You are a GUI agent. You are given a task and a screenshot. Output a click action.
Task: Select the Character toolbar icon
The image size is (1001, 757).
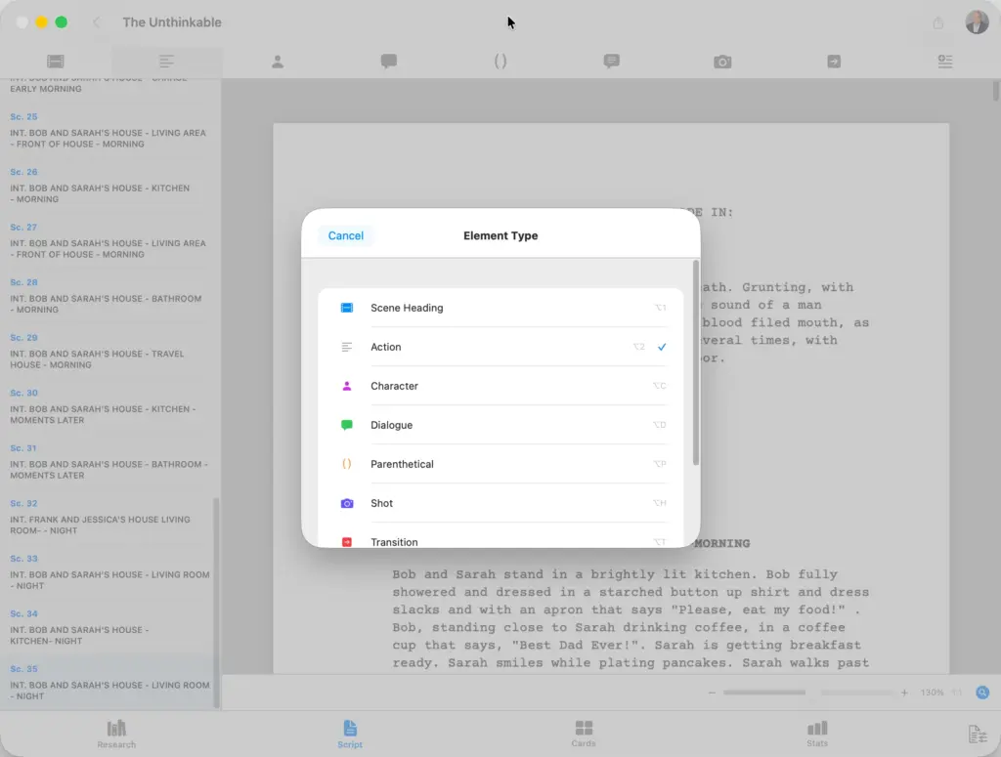point(278,62)
